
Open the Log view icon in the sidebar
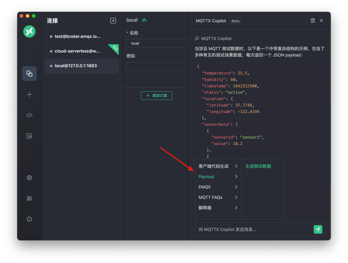[x=29, y=136]
